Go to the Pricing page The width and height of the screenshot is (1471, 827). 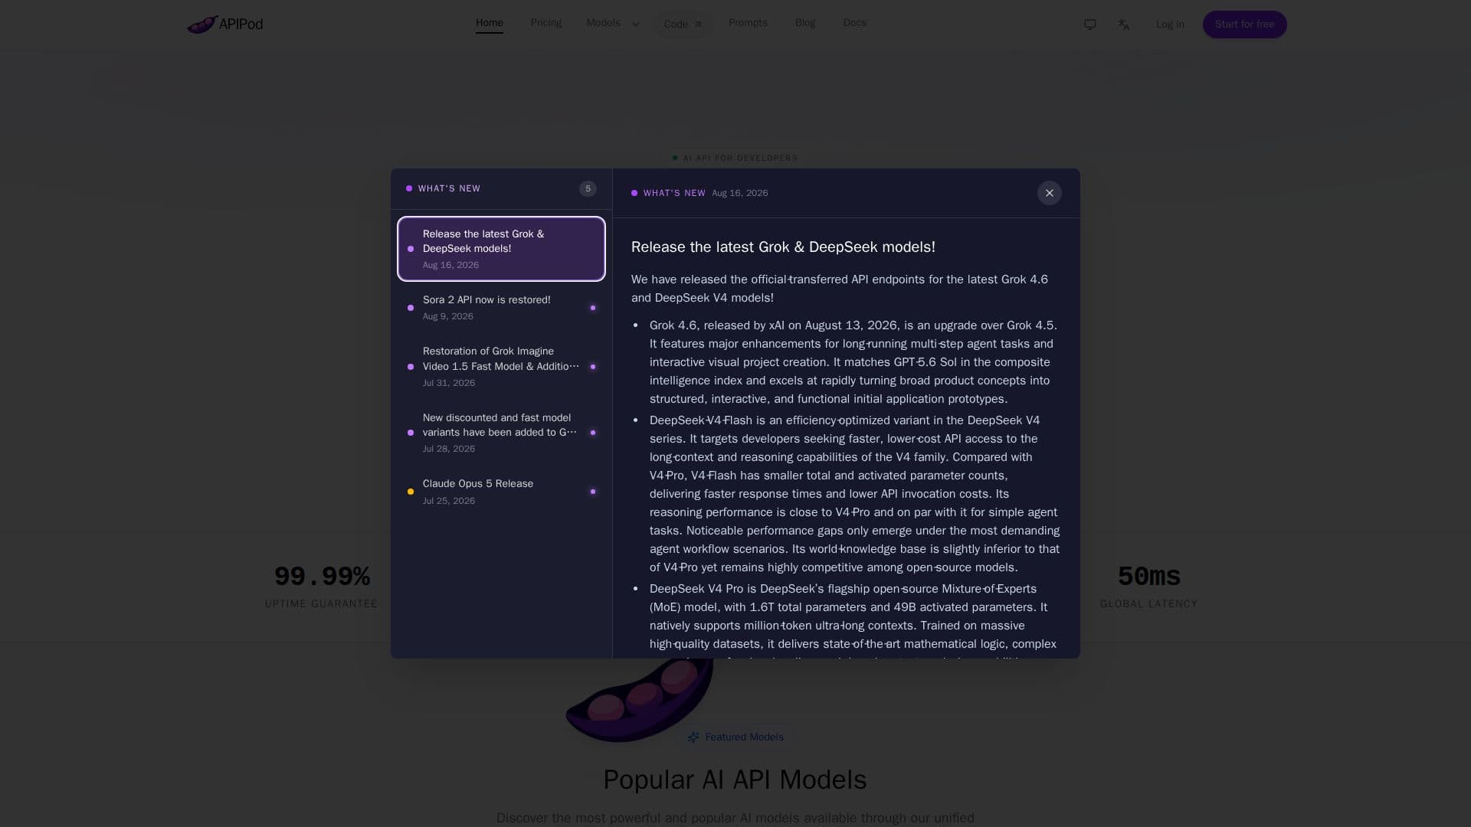click(546, 23)
